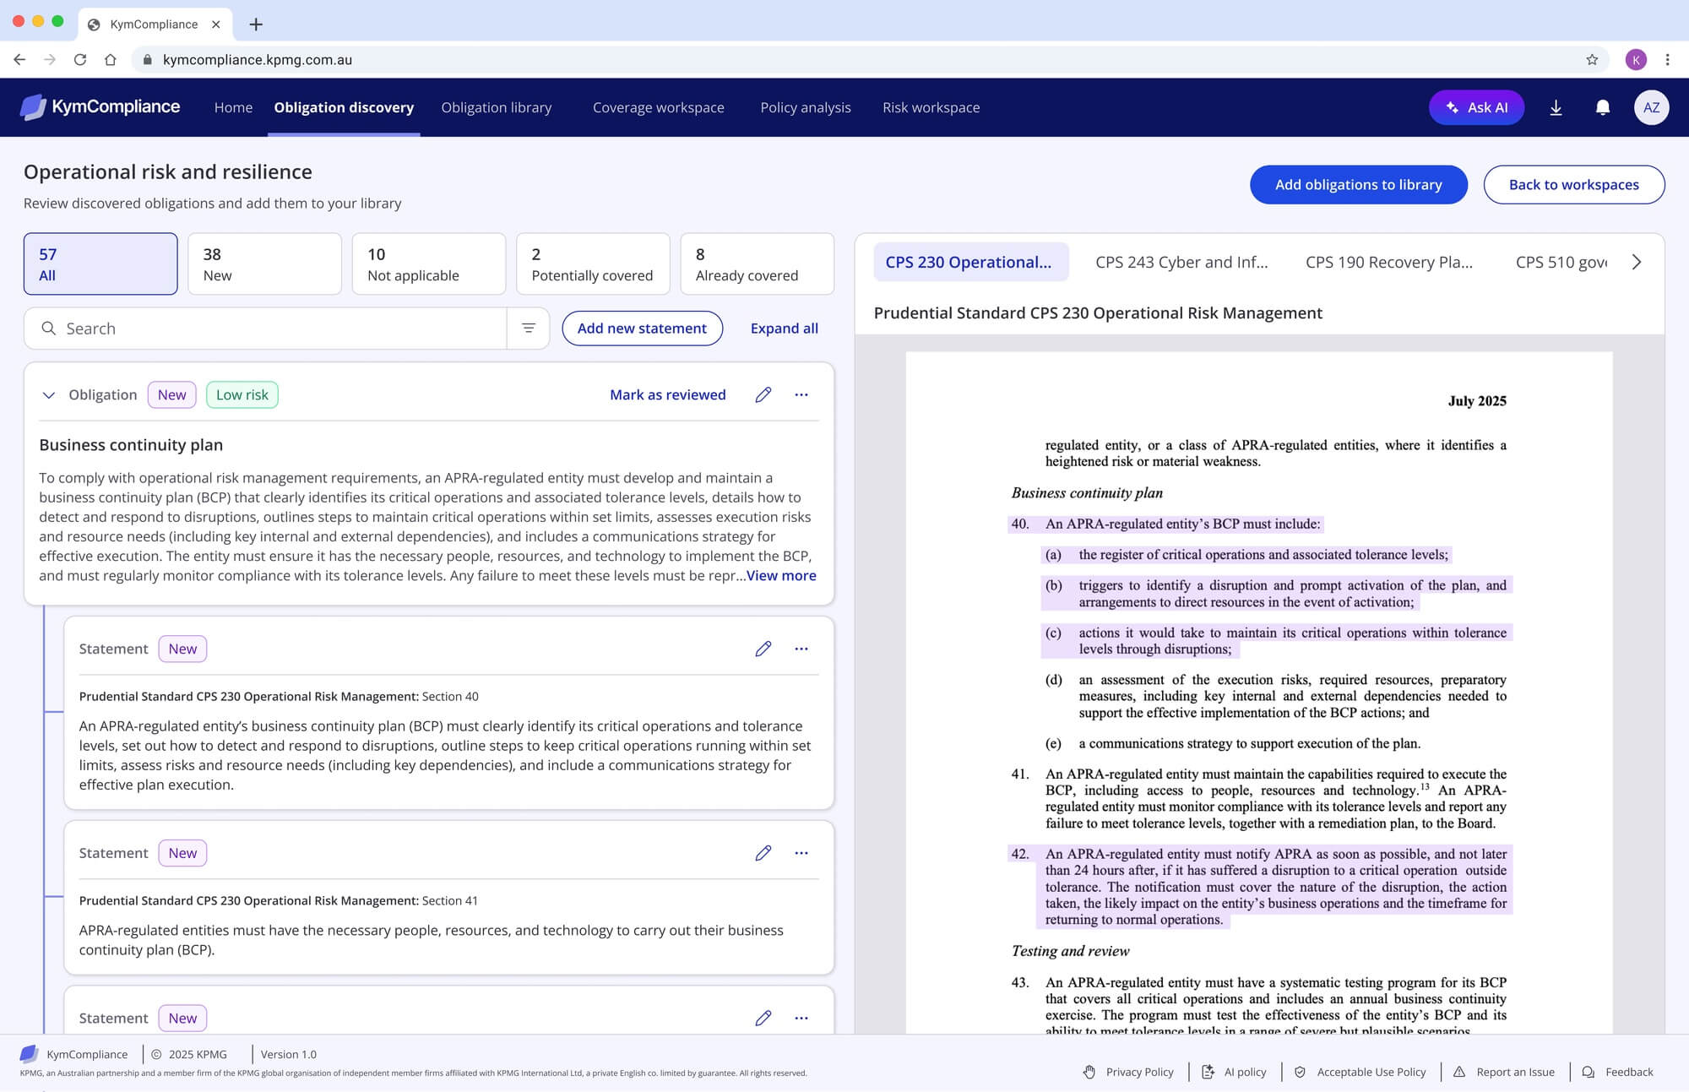This screenshot has width=1689, height=1092.
Task: Reload the browser page
Action: click(80, 59)
